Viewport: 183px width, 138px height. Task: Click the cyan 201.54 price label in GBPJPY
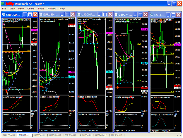pyautogui.click(x=144, y=63)
